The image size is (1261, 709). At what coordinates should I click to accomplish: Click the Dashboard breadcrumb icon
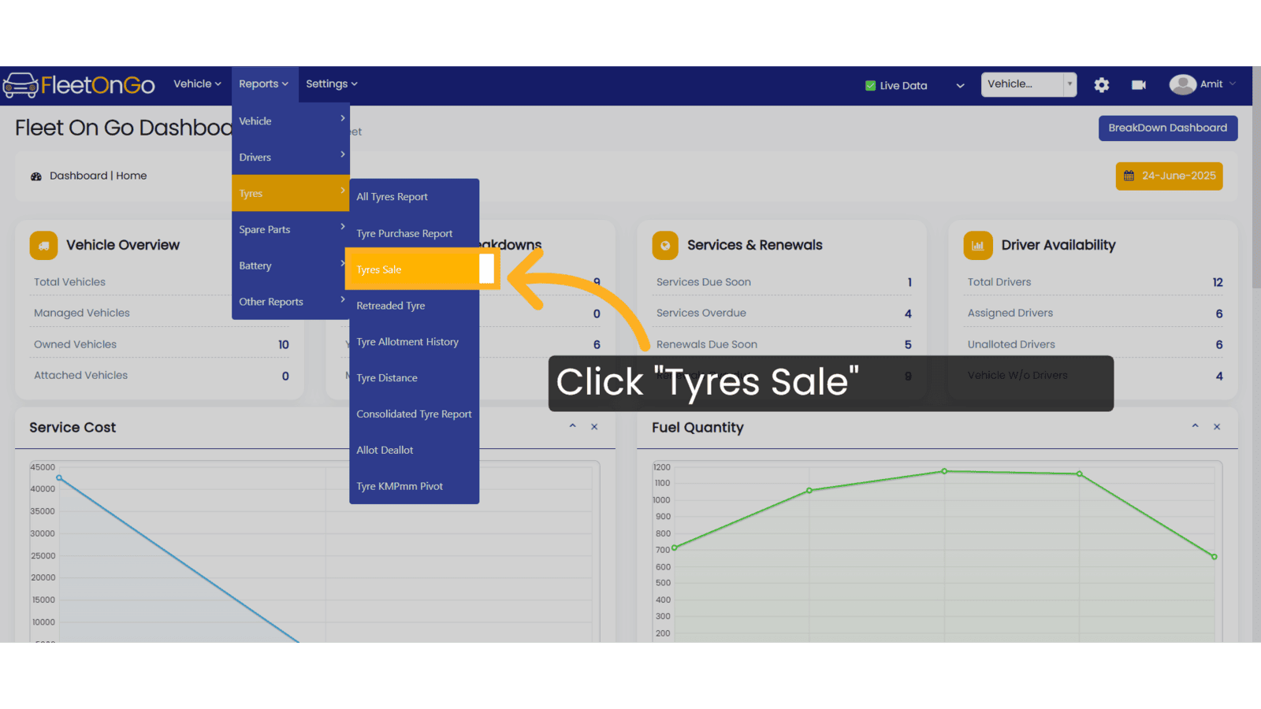[x=36, y=176]
